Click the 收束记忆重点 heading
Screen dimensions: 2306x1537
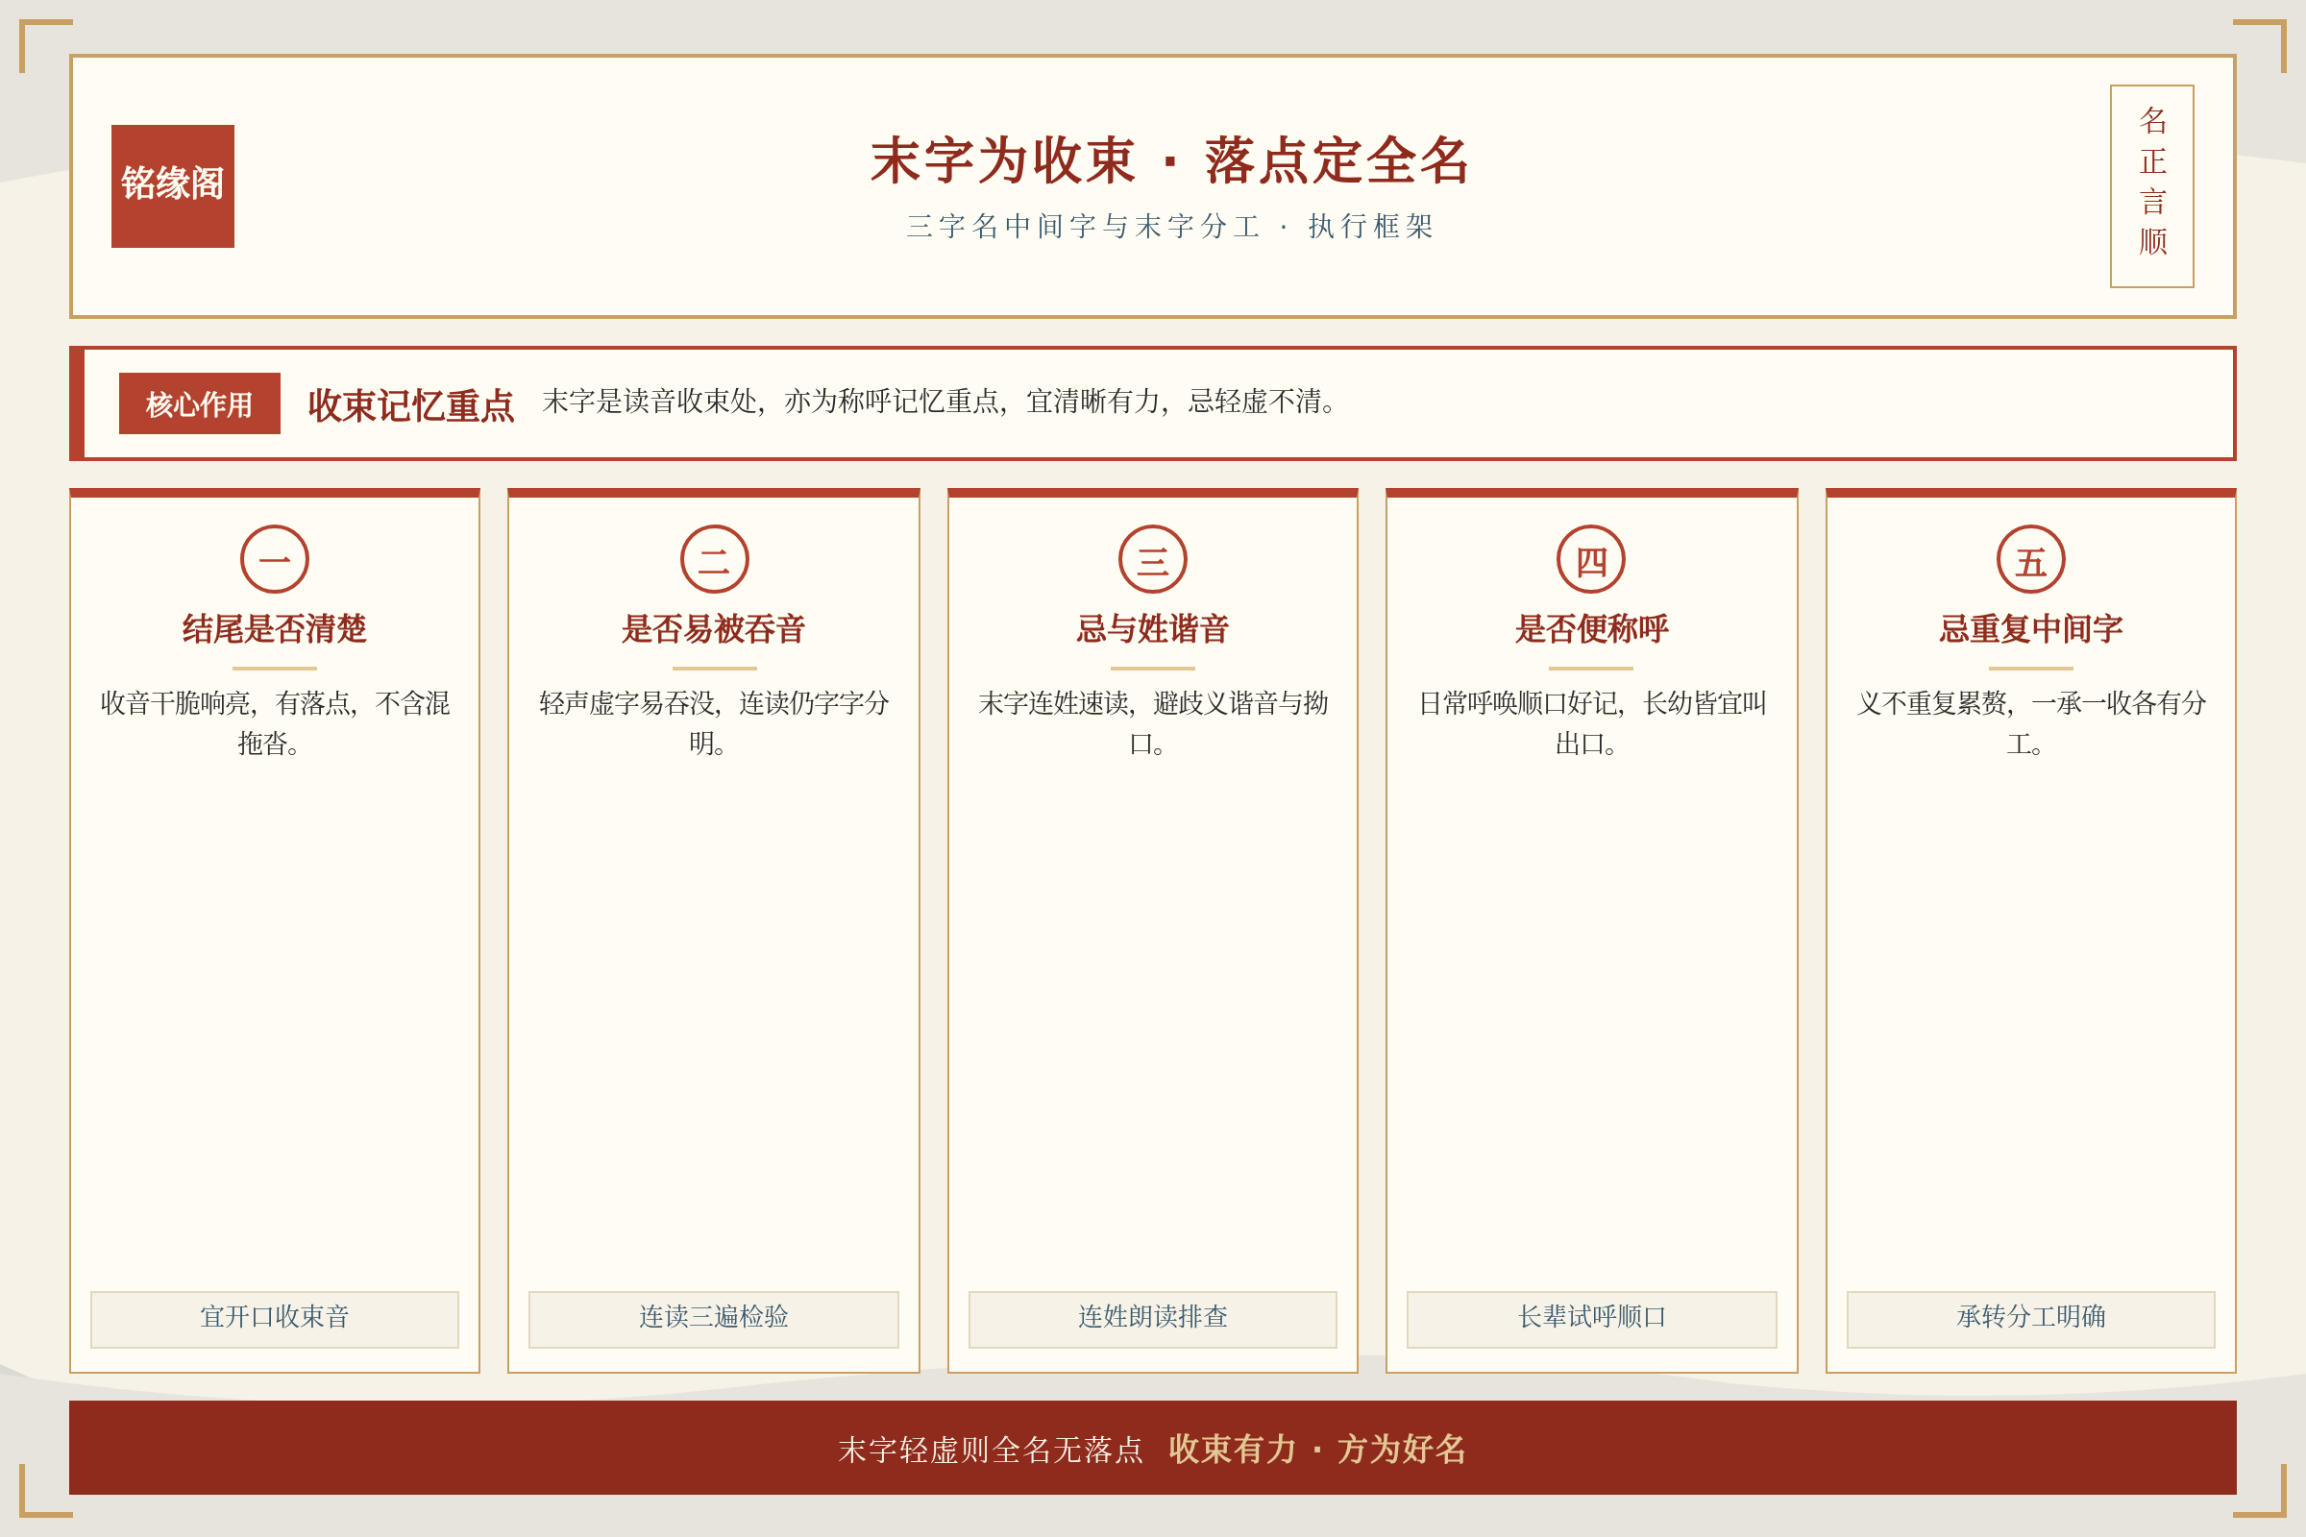point(411,405)
